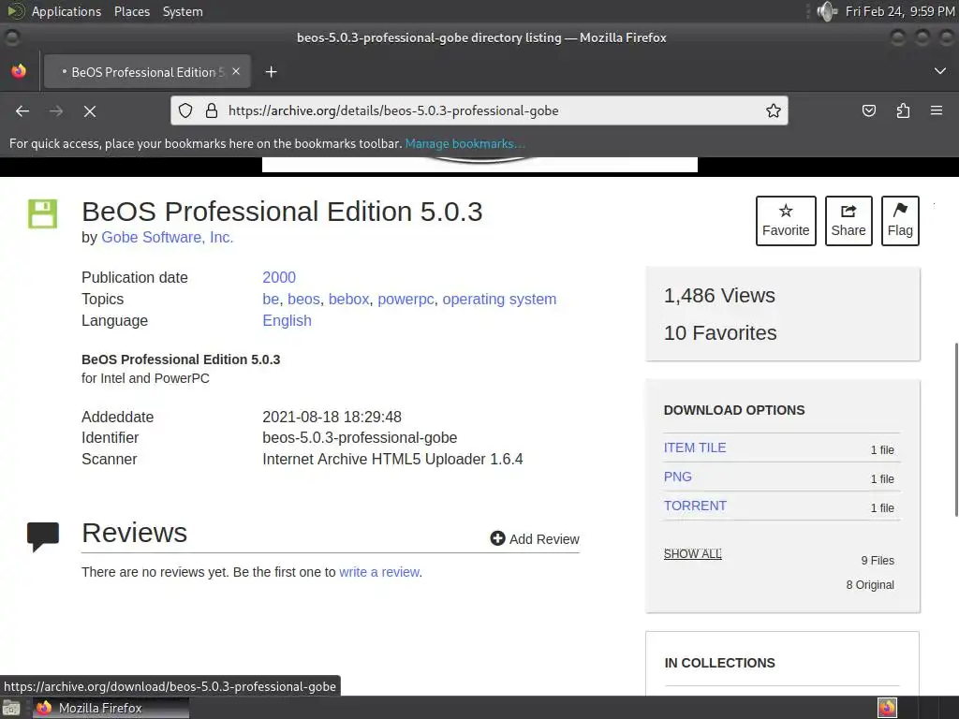Click 'DOWNLOAD OPTIONS' heading

pos(734,410)
